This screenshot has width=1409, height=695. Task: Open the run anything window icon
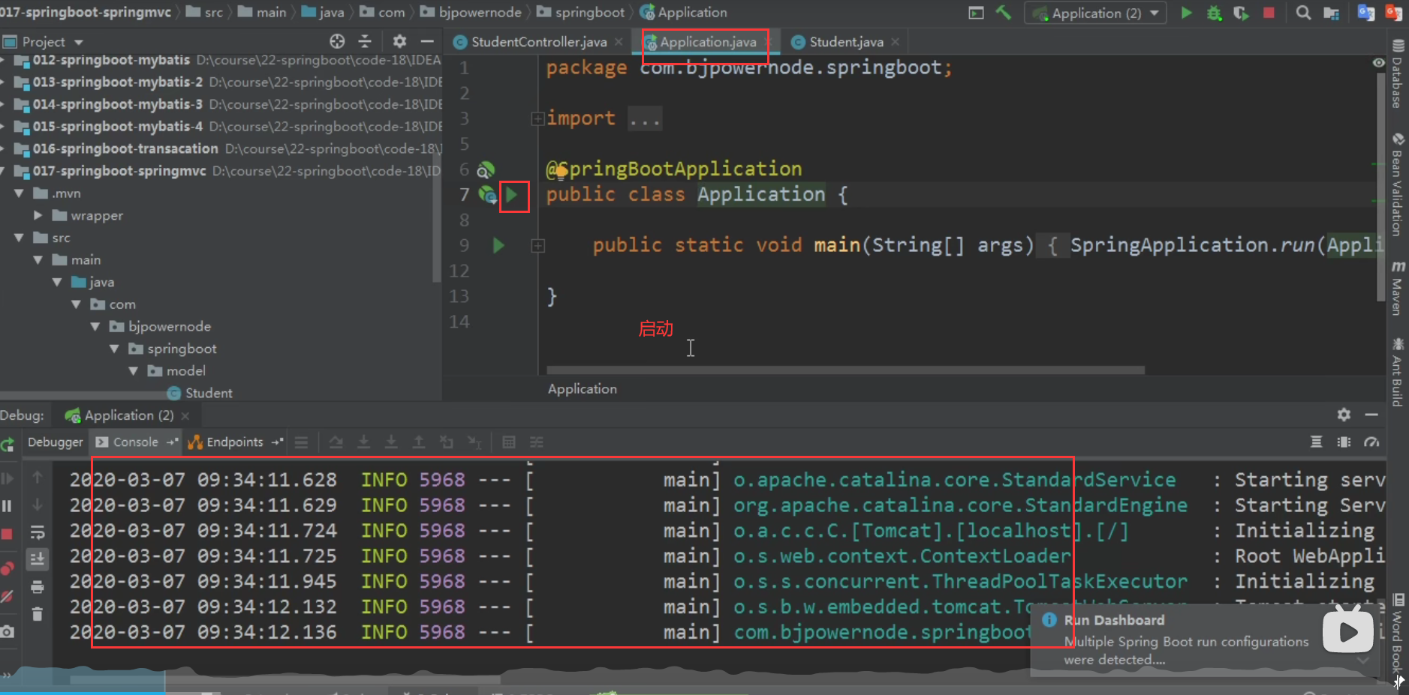click(x=976, y=13)
